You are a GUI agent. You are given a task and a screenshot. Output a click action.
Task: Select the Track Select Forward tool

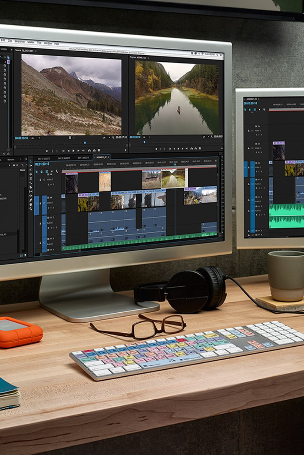click(31, 165)
